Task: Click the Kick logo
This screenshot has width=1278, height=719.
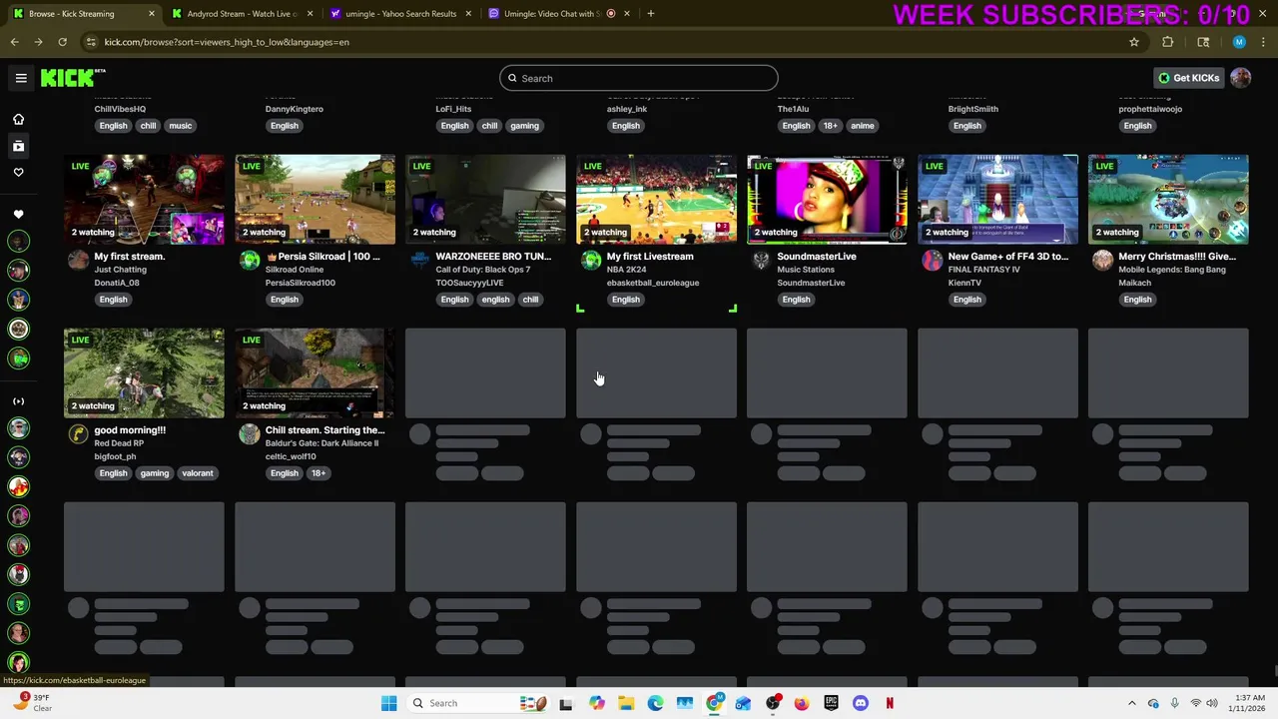Action: (72, 78)
